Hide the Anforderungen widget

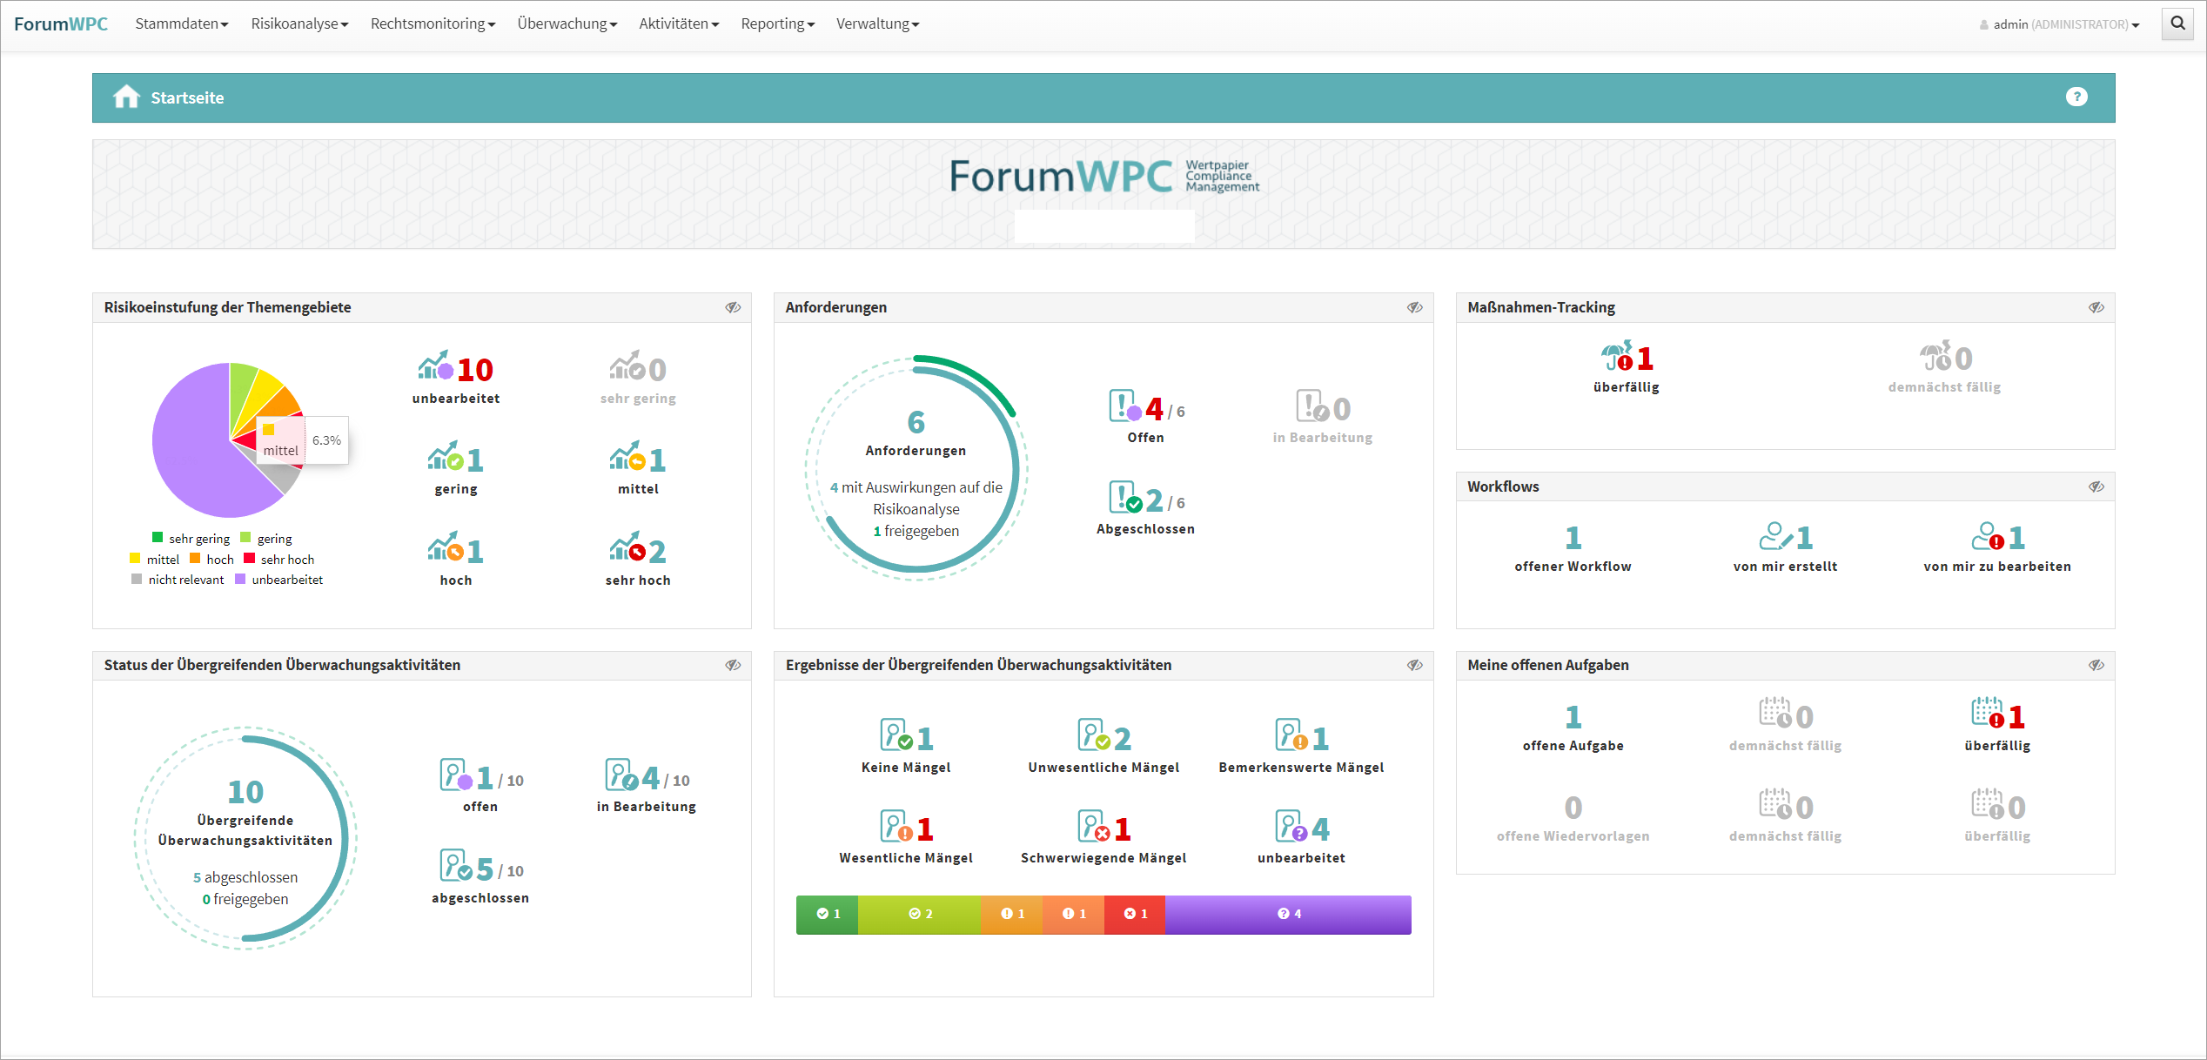pos(1414,307)
